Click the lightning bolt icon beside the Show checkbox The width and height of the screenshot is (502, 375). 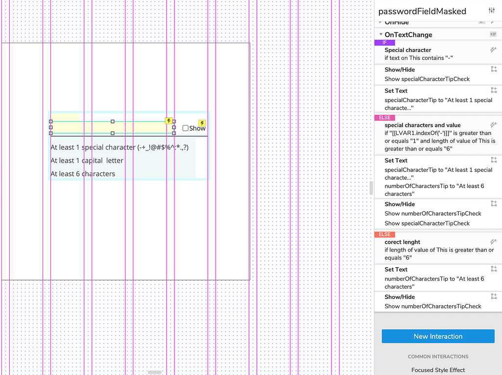coord(201,124)
